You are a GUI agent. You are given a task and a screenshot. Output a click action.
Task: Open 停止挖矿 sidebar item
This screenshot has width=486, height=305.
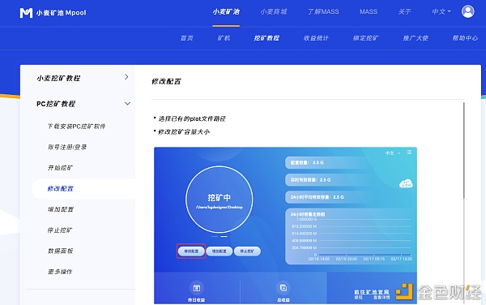click(x=60, y=230)
